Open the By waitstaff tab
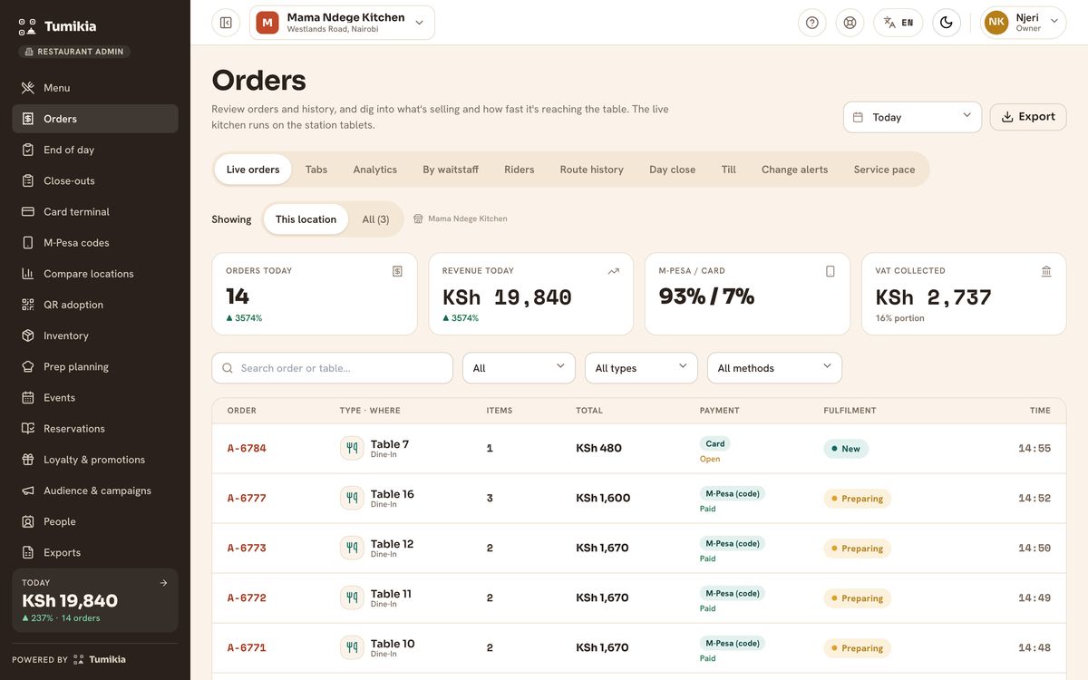This screenshot has width=1088, height=680. click(451, 170)
